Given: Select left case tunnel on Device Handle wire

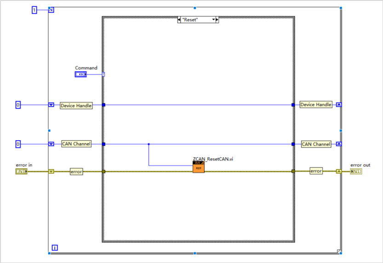Looking at the screenshot, I should click(x=103, y=105).
